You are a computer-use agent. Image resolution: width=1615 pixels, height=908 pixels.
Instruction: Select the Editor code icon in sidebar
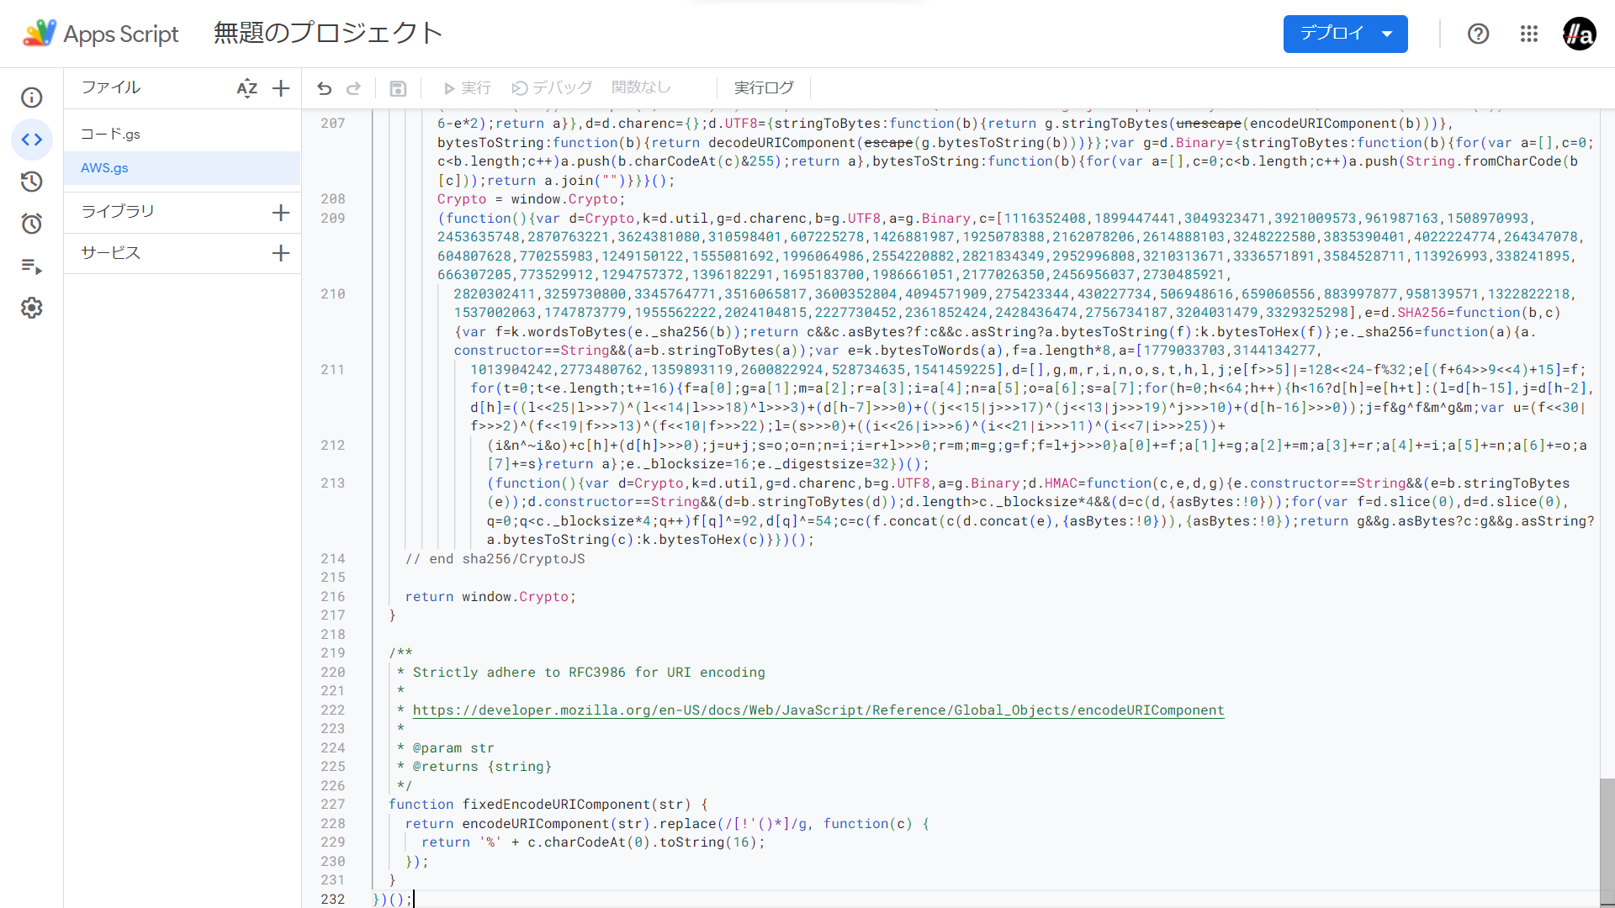click(32, 140)
